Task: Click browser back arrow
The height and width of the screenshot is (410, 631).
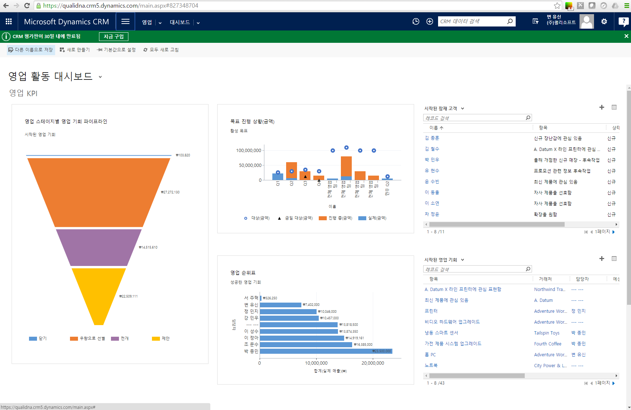Action: pos(6,5)
